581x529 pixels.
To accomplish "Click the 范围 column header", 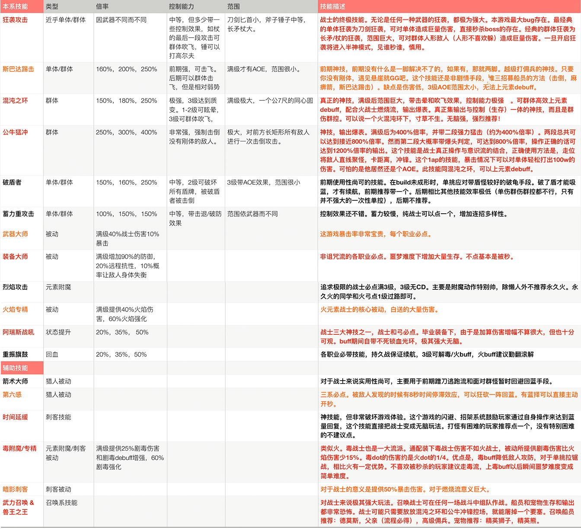I will pos(271,6).
